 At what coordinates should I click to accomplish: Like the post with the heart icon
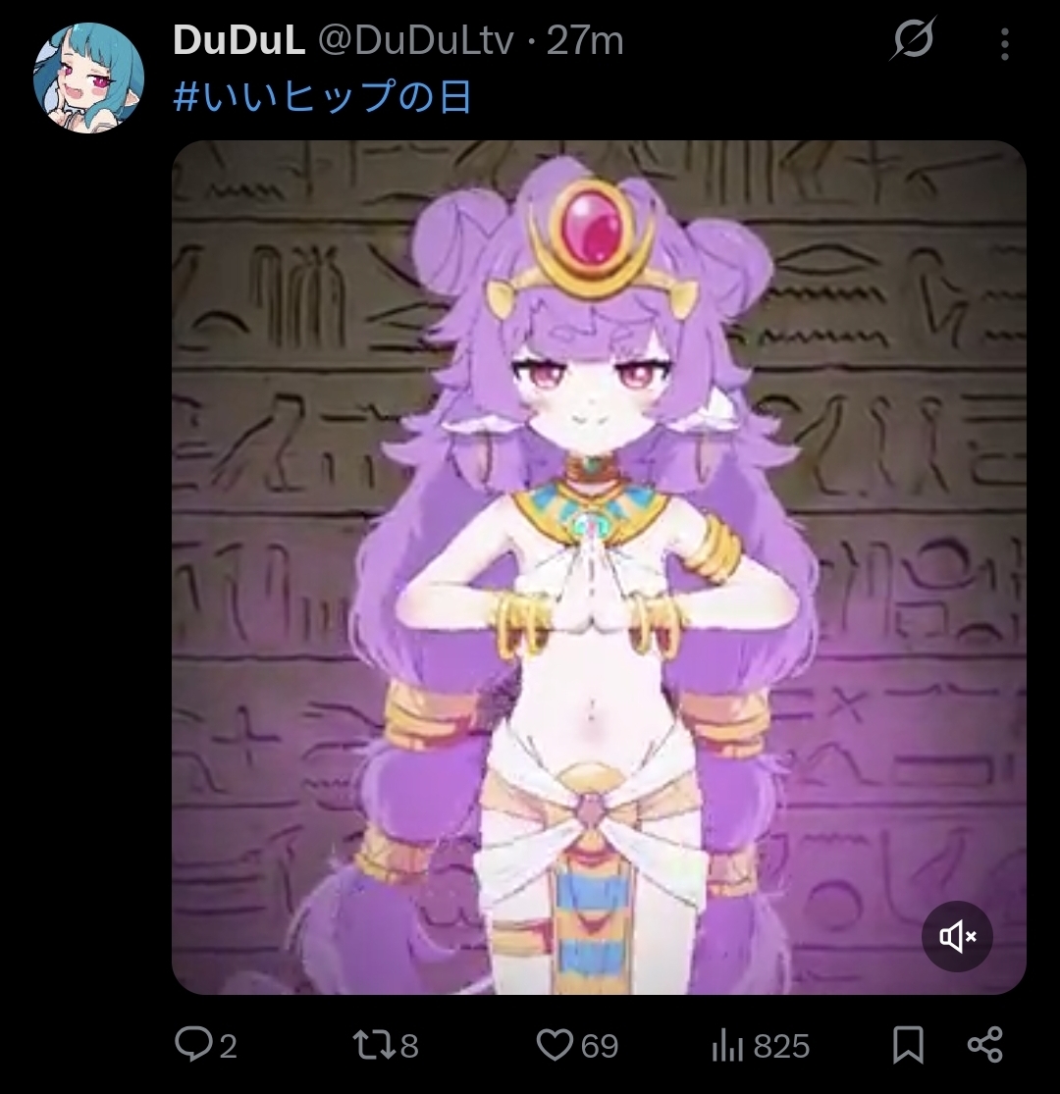[555, 1045]
